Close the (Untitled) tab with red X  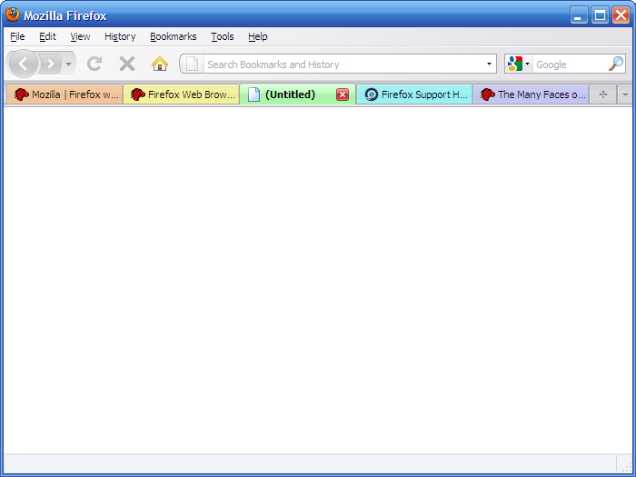coord(343,94)
